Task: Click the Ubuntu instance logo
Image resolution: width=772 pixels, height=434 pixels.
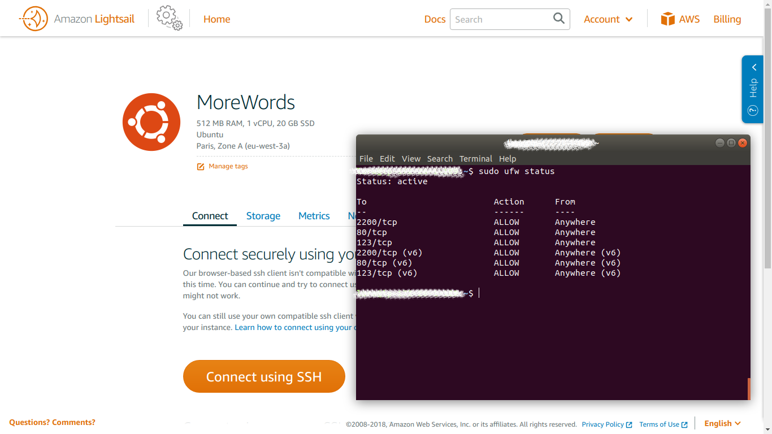Action: coord(151,122)
